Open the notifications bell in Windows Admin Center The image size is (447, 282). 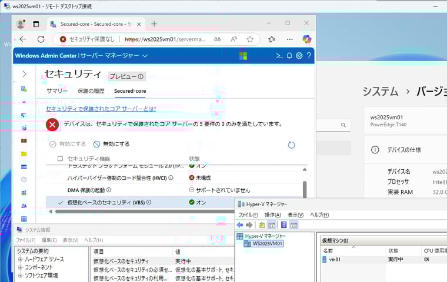289,56
